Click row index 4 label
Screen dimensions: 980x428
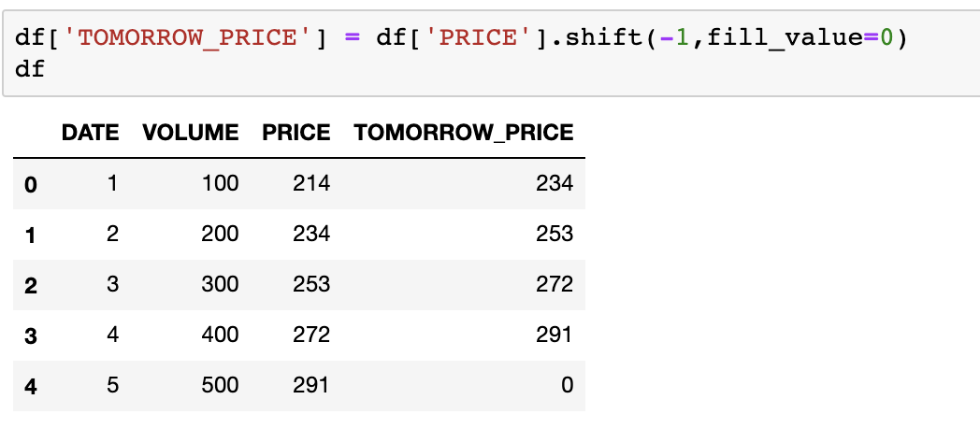click(x=31, y=387)
